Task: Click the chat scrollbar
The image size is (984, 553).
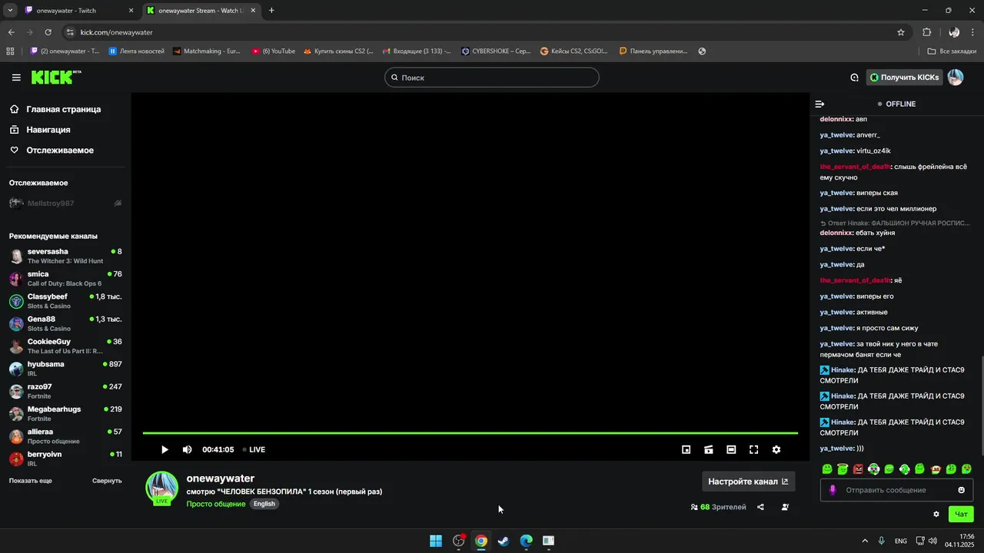Action: tap(982, 407)
